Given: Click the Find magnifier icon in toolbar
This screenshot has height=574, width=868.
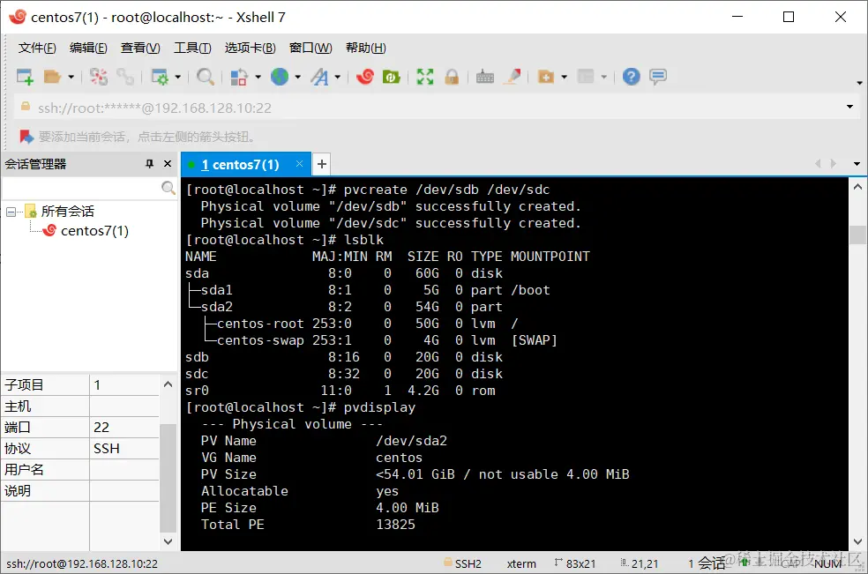Looking at the screenshot, I should click(x=206, y=77).
